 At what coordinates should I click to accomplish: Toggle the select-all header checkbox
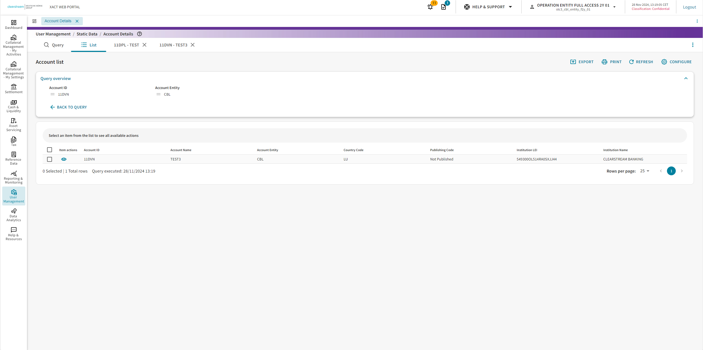[50, 150]
